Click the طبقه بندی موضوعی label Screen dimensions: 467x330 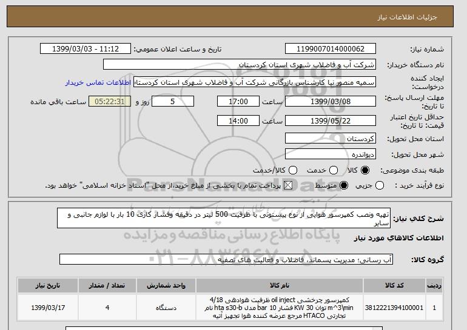[x=412, y=170]
